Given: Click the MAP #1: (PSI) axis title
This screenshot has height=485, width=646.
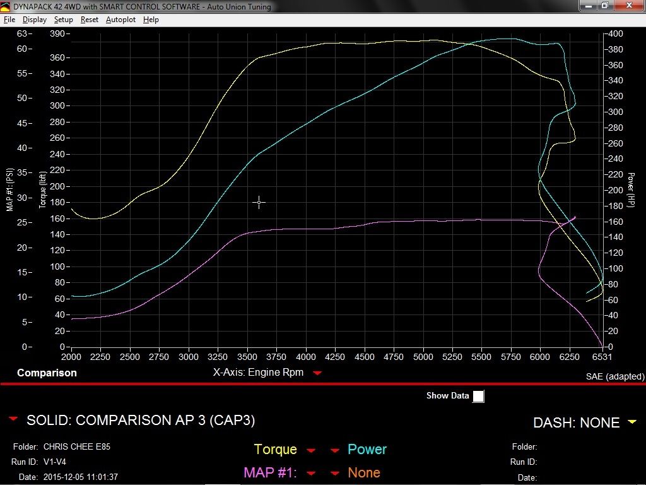Looking at the screenshot, I should [10, 189].
